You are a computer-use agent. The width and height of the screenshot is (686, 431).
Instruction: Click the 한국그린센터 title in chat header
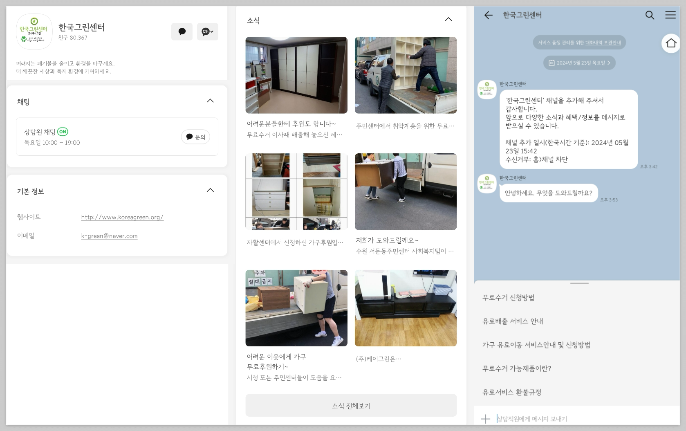[x=522, y=15]
